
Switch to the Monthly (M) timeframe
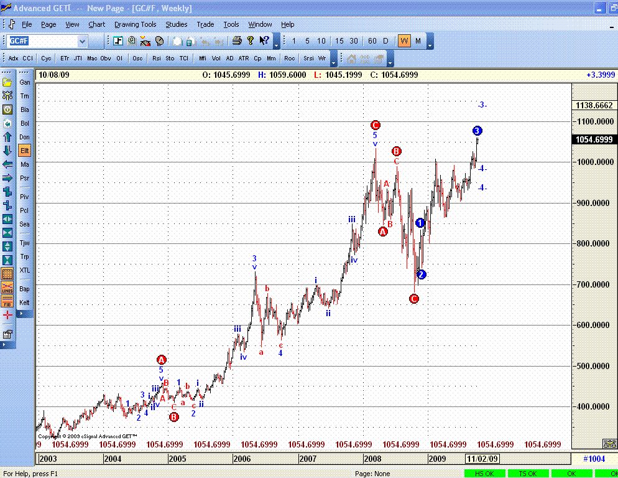point(418,40)
